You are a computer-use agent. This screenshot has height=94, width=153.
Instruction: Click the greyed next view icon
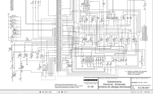click(x=68, y=92)
